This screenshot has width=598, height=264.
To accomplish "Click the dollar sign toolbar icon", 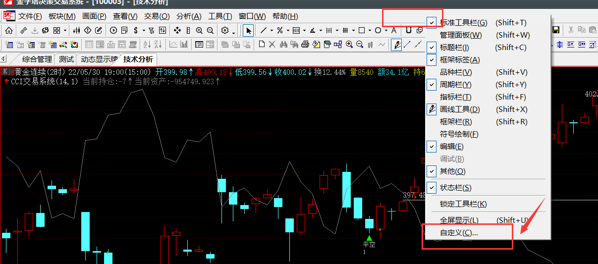I will tap(136, 30).
